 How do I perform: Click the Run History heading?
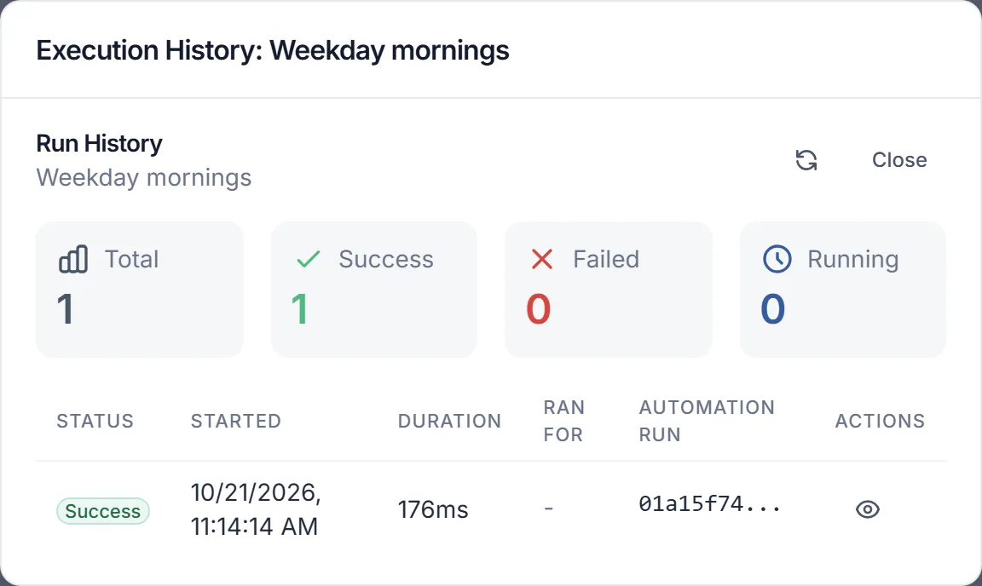tap(99, 143)
